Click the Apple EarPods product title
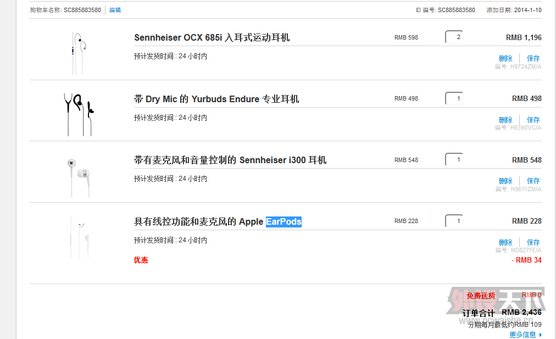556x339 pixels. [218, 221]
